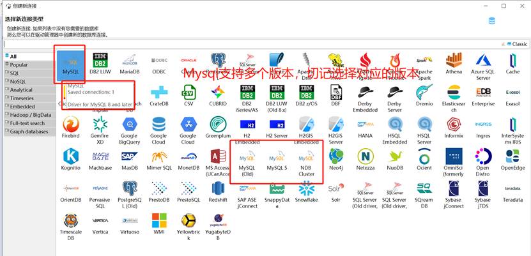Screen dimensions: 531x256
Task: Focus the driver search filter field
Action: [251, 44]
